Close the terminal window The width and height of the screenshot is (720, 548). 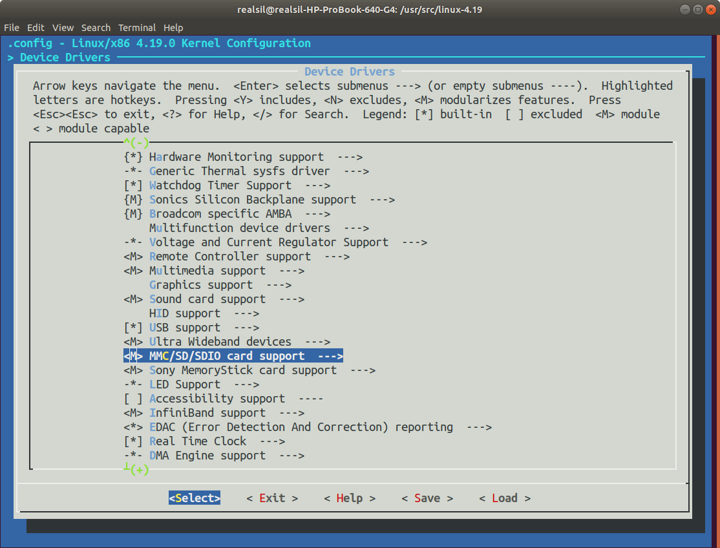pyautogui.click(x=710, y=10)
